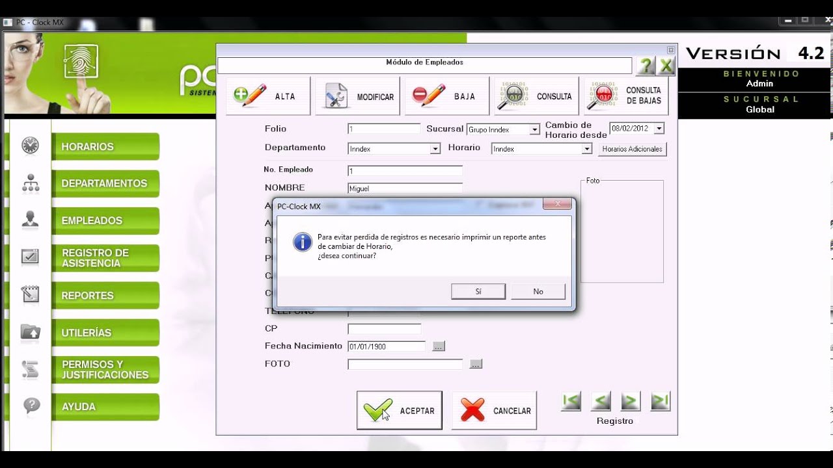Click the folder icon beside UTILERÍAS
The image size is (833, 468).
click(x=30, y=332)
